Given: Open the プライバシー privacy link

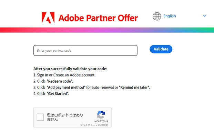Looking at the screenshot, I should pyautogui.click(x=88, y=125).
